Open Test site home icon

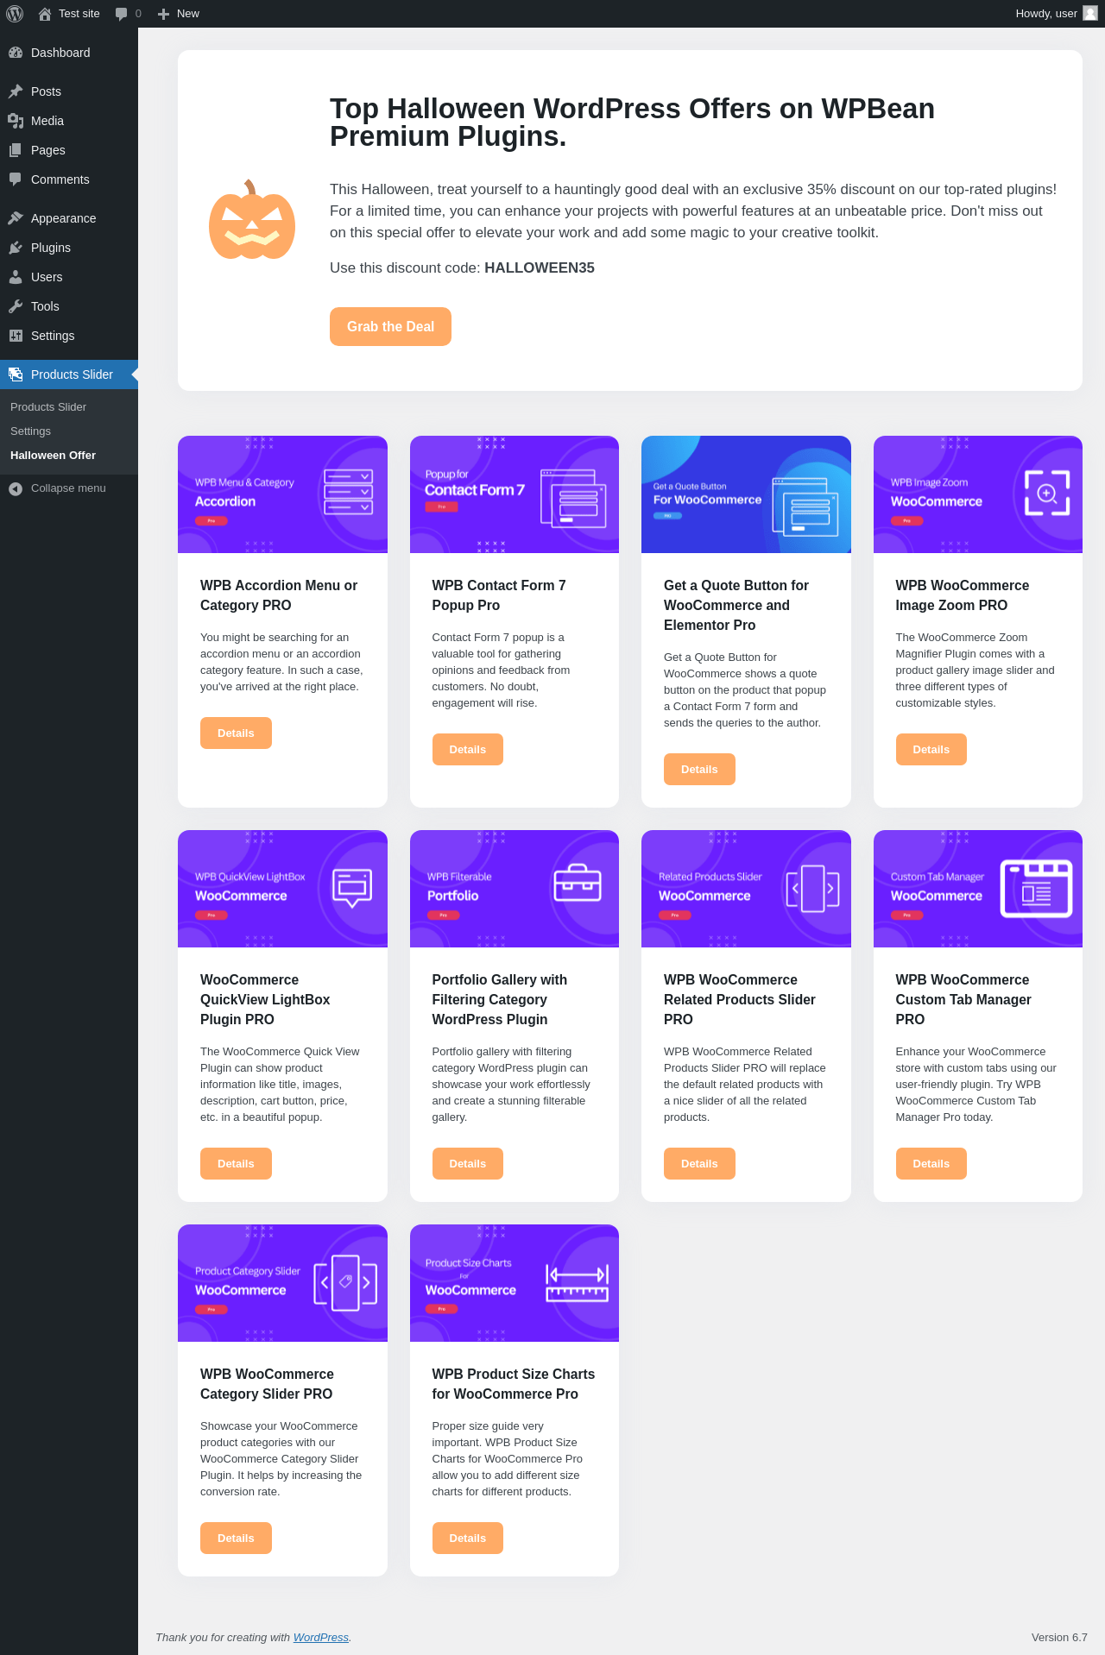pyautogui.click(x=45, y=14)
